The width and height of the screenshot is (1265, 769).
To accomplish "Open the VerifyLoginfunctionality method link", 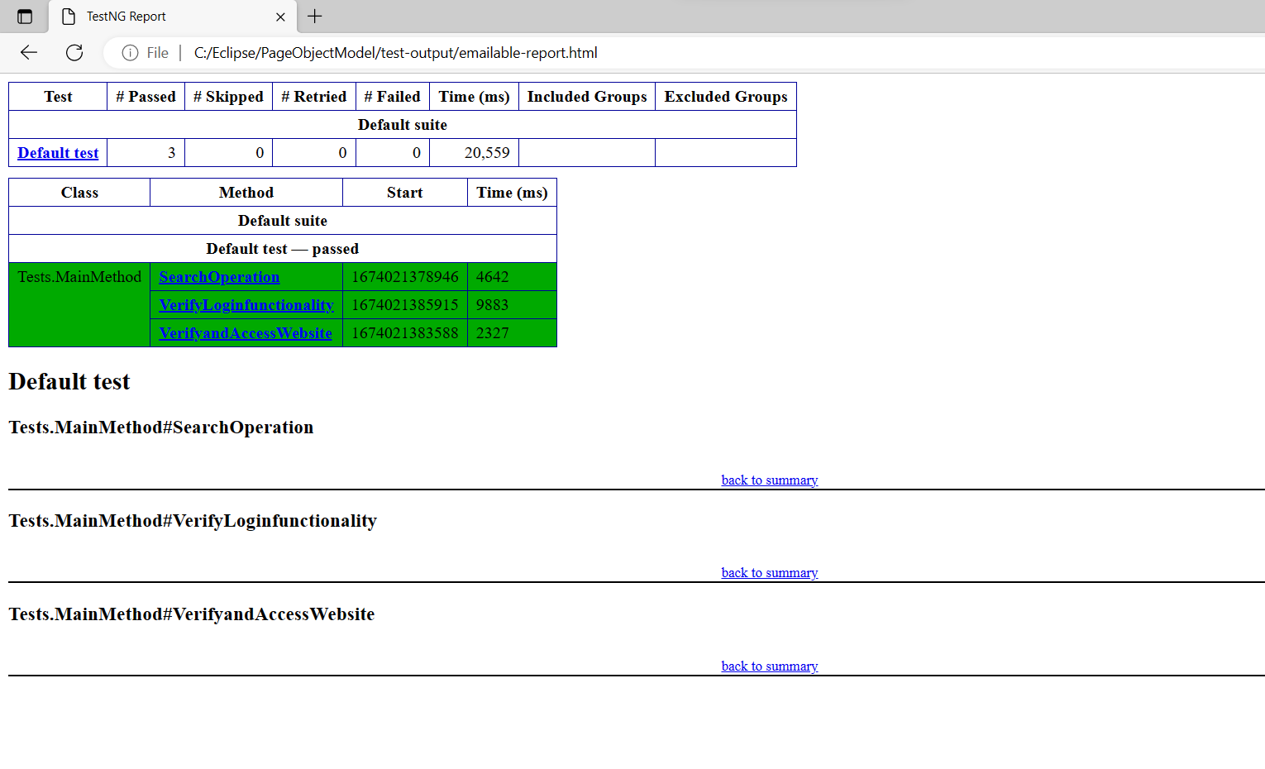I will 246,305.
